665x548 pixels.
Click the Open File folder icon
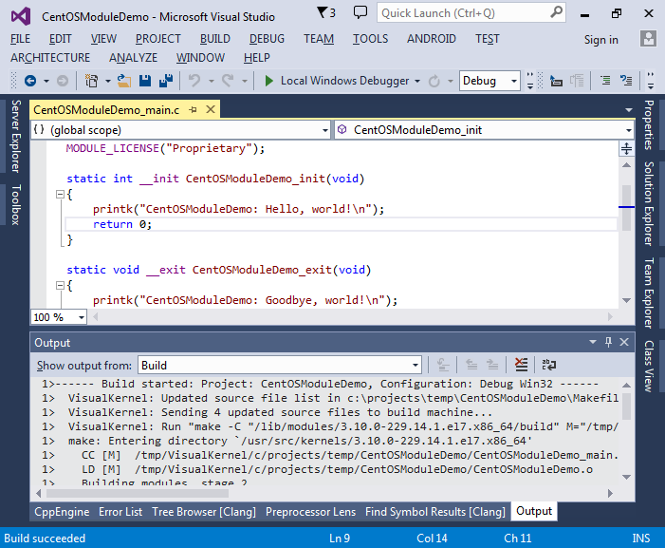point(124,81)
